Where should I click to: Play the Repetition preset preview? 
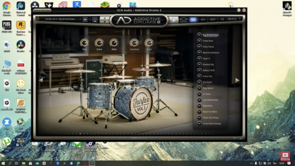tap(199, 106)
